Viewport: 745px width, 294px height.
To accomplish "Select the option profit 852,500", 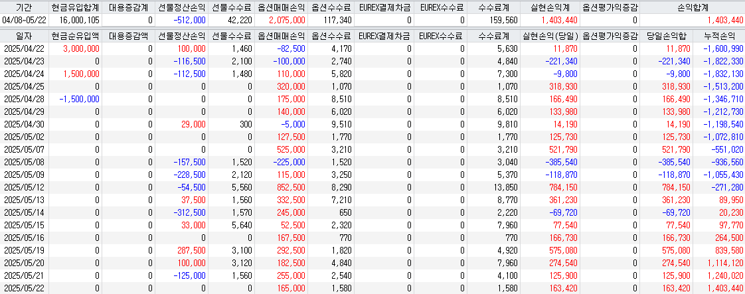I will 291,186.
